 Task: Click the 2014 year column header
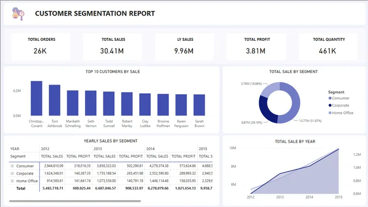151,149
